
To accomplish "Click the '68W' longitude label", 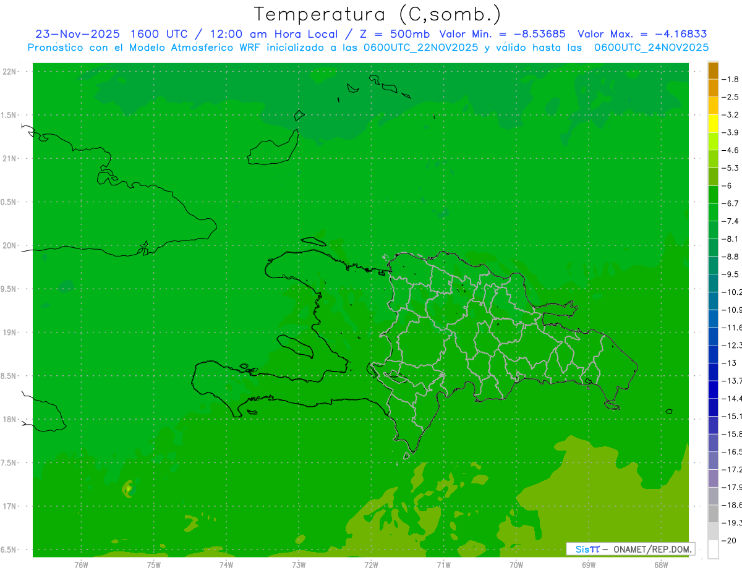I will (660, 564).
